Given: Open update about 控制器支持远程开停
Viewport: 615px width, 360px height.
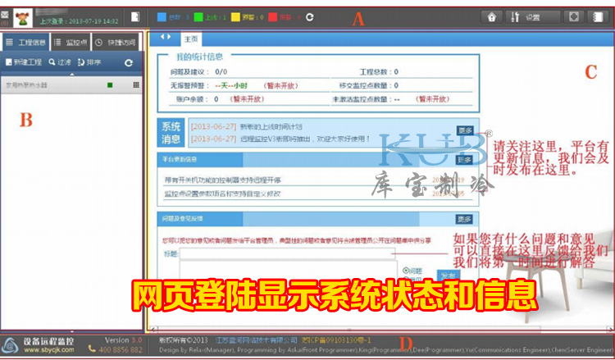Looking at the screenshot, I should click(x=223, y=180).
